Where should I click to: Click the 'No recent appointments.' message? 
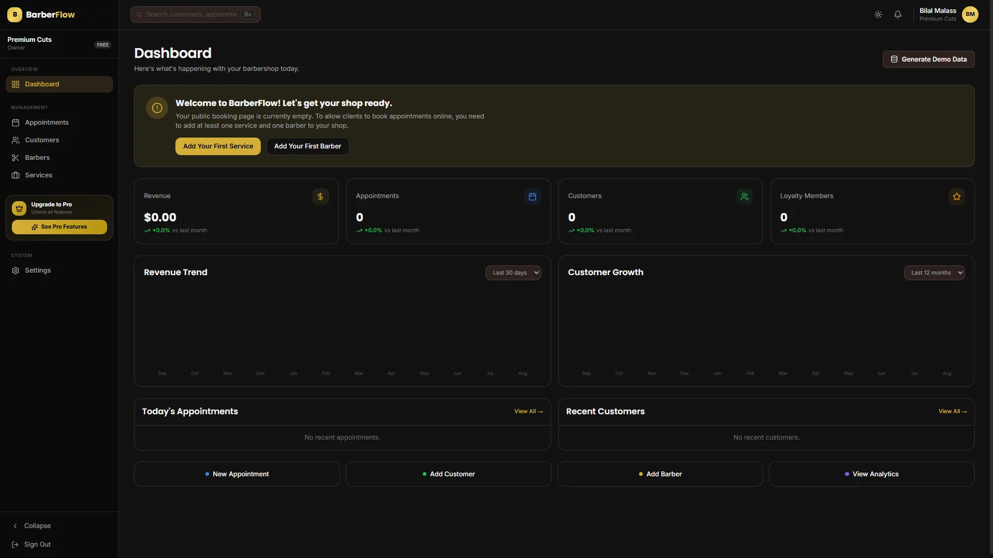pos(342,438)
